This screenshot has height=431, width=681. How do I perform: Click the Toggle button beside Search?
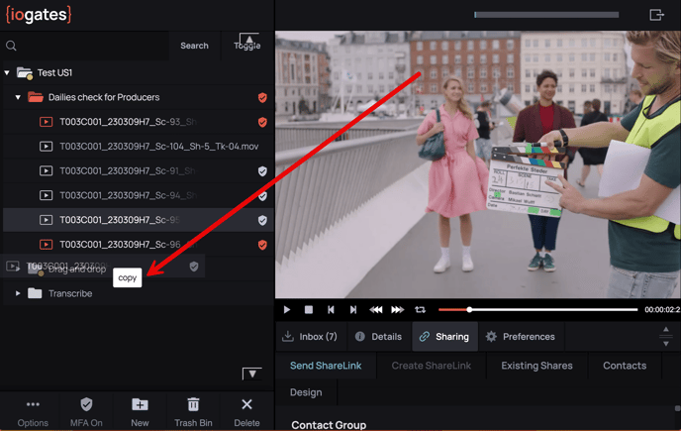247,45
